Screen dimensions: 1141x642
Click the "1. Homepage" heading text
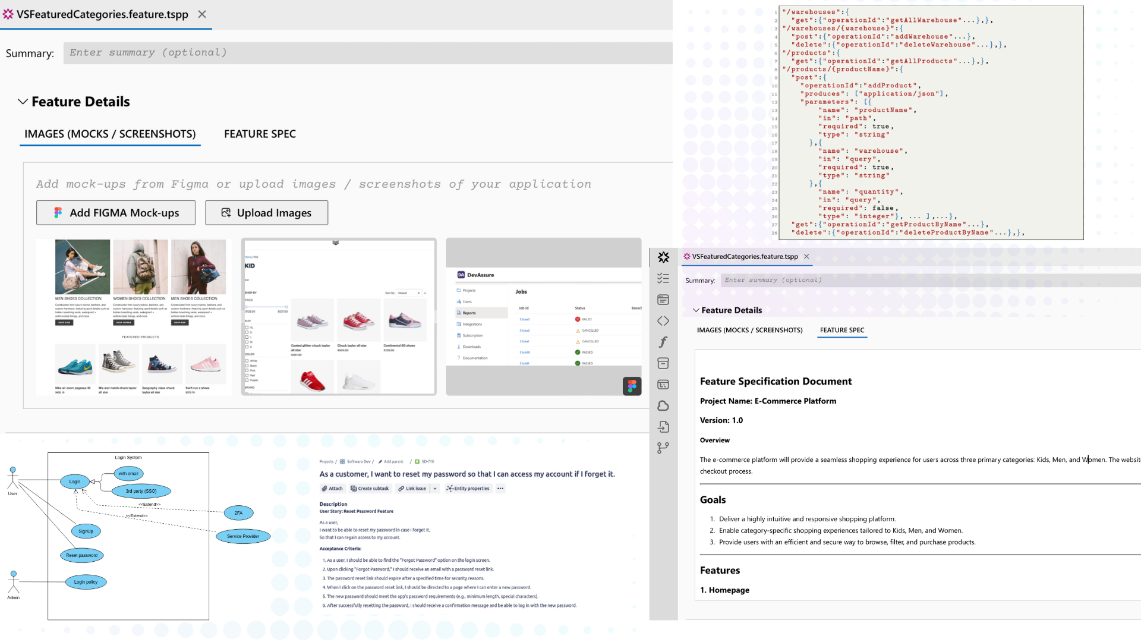click(724, 590)
